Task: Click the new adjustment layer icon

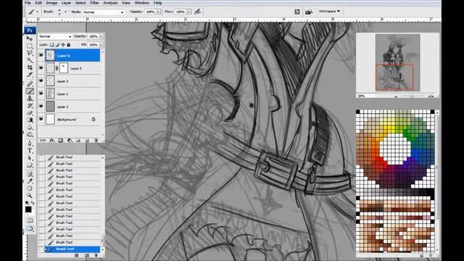Action: click(x=70, y=140)
